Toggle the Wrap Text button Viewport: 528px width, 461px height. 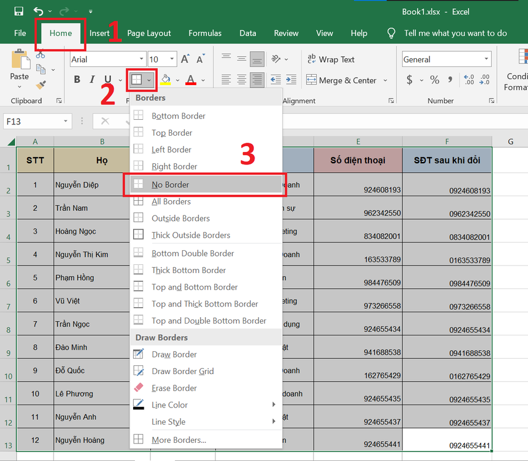click(x=331, y=59)
